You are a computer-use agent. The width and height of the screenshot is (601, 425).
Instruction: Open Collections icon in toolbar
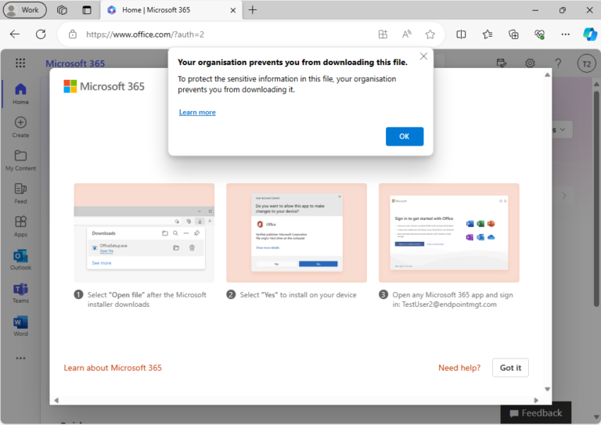(513, 34)
